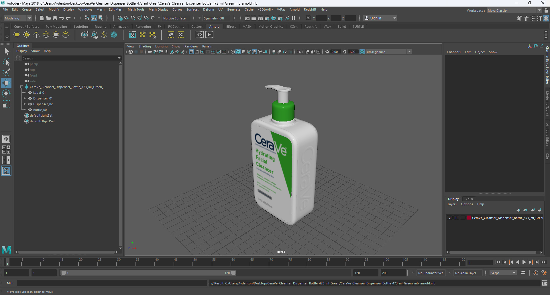Viewport: 550px width, 295px height.
Task: Toggle auto keyframe icon
Action: pos(536,273)
